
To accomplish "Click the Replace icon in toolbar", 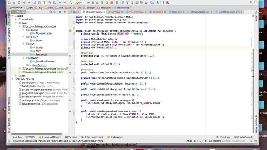I will coord(55,2).
